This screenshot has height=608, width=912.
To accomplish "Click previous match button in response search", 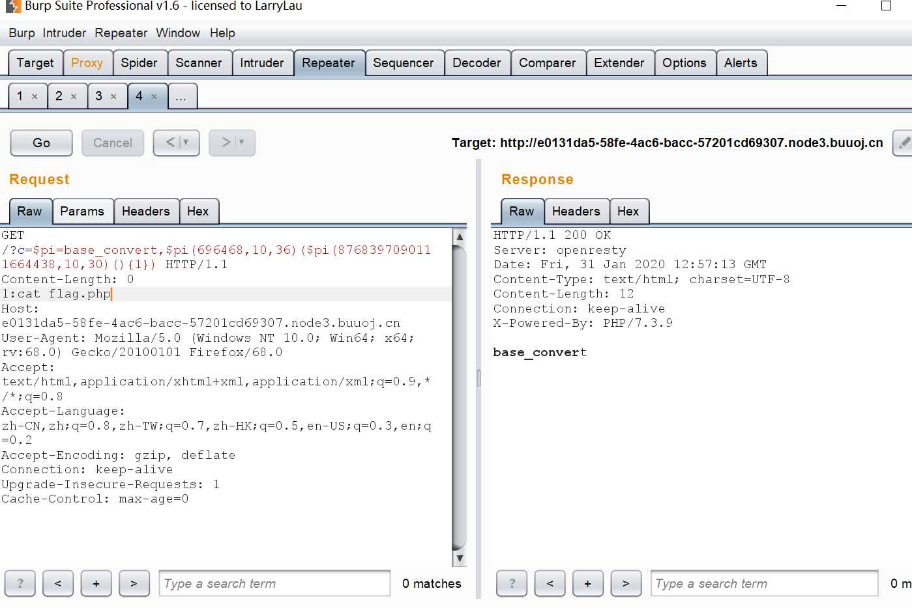I will click(x=550, y=583).
